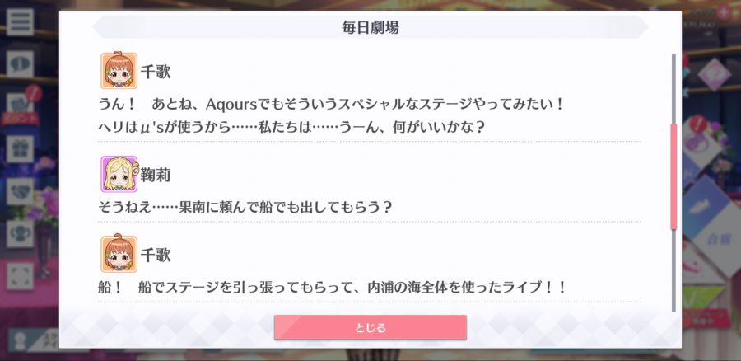Open the gift box present icon
The width and height of the screenshot is (741, 361).
click(x=20, y=149)
